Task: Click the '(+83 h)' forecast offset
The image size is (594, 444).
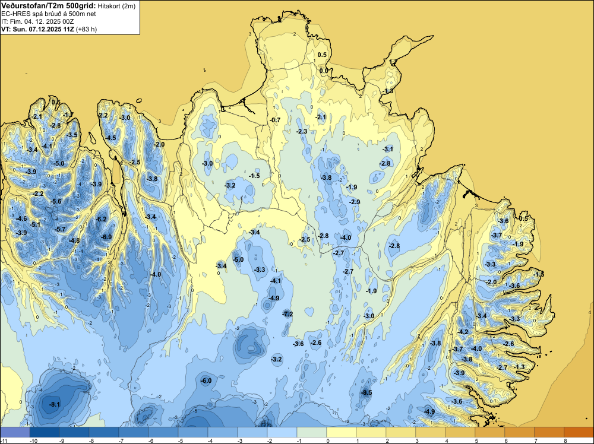Action: click(86, 29)
